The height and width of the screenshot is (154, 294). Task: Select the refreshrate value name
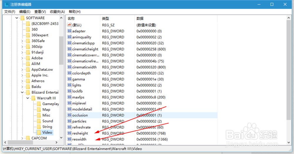pos(81,127)
